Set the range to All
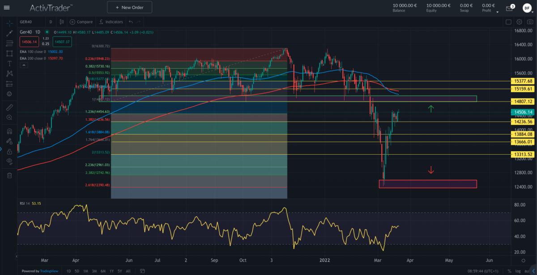This screenshot has width=537, height=275. click(128, 271)
